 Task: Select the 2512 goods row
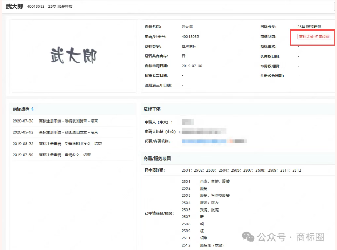(202, 245)
